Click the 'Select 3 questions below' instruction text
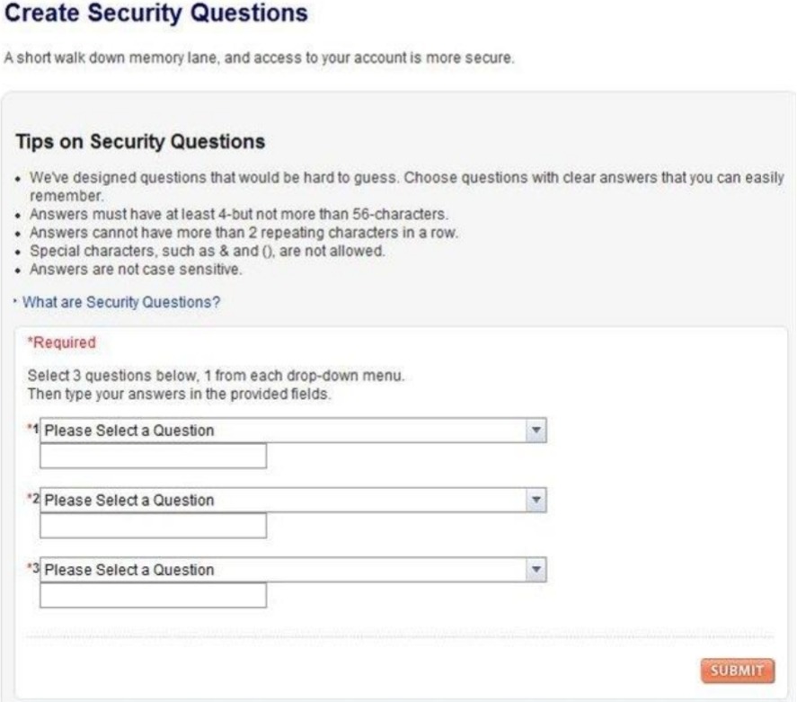Screen dimensions: 797x702 coord(217,376)
